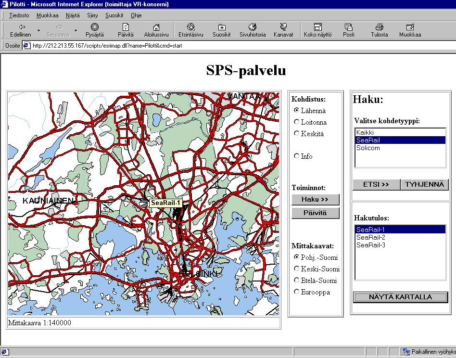The height and width of the screenshot is (358, 456).
Task: Click the SeaRail-1 marker on the map
Action: click(x=143, y=204)
